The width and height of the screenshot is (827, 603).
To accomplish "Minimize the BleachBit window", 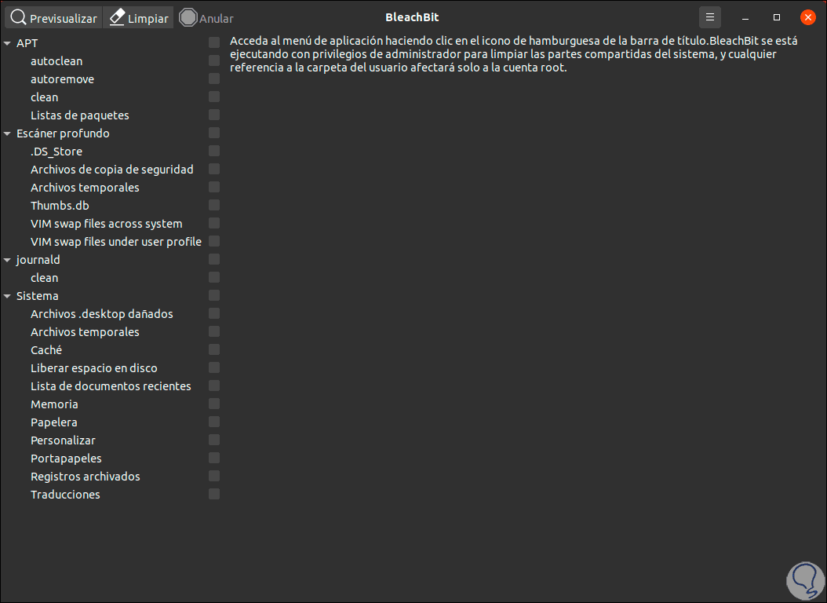I will (745, 18).
